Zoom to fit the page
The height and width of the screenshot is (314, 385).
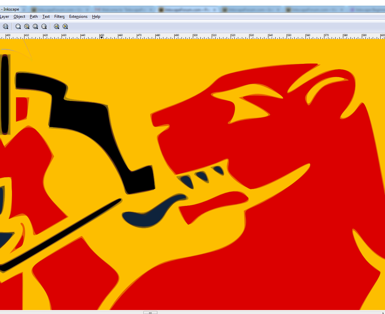click(x=35, y=26)
